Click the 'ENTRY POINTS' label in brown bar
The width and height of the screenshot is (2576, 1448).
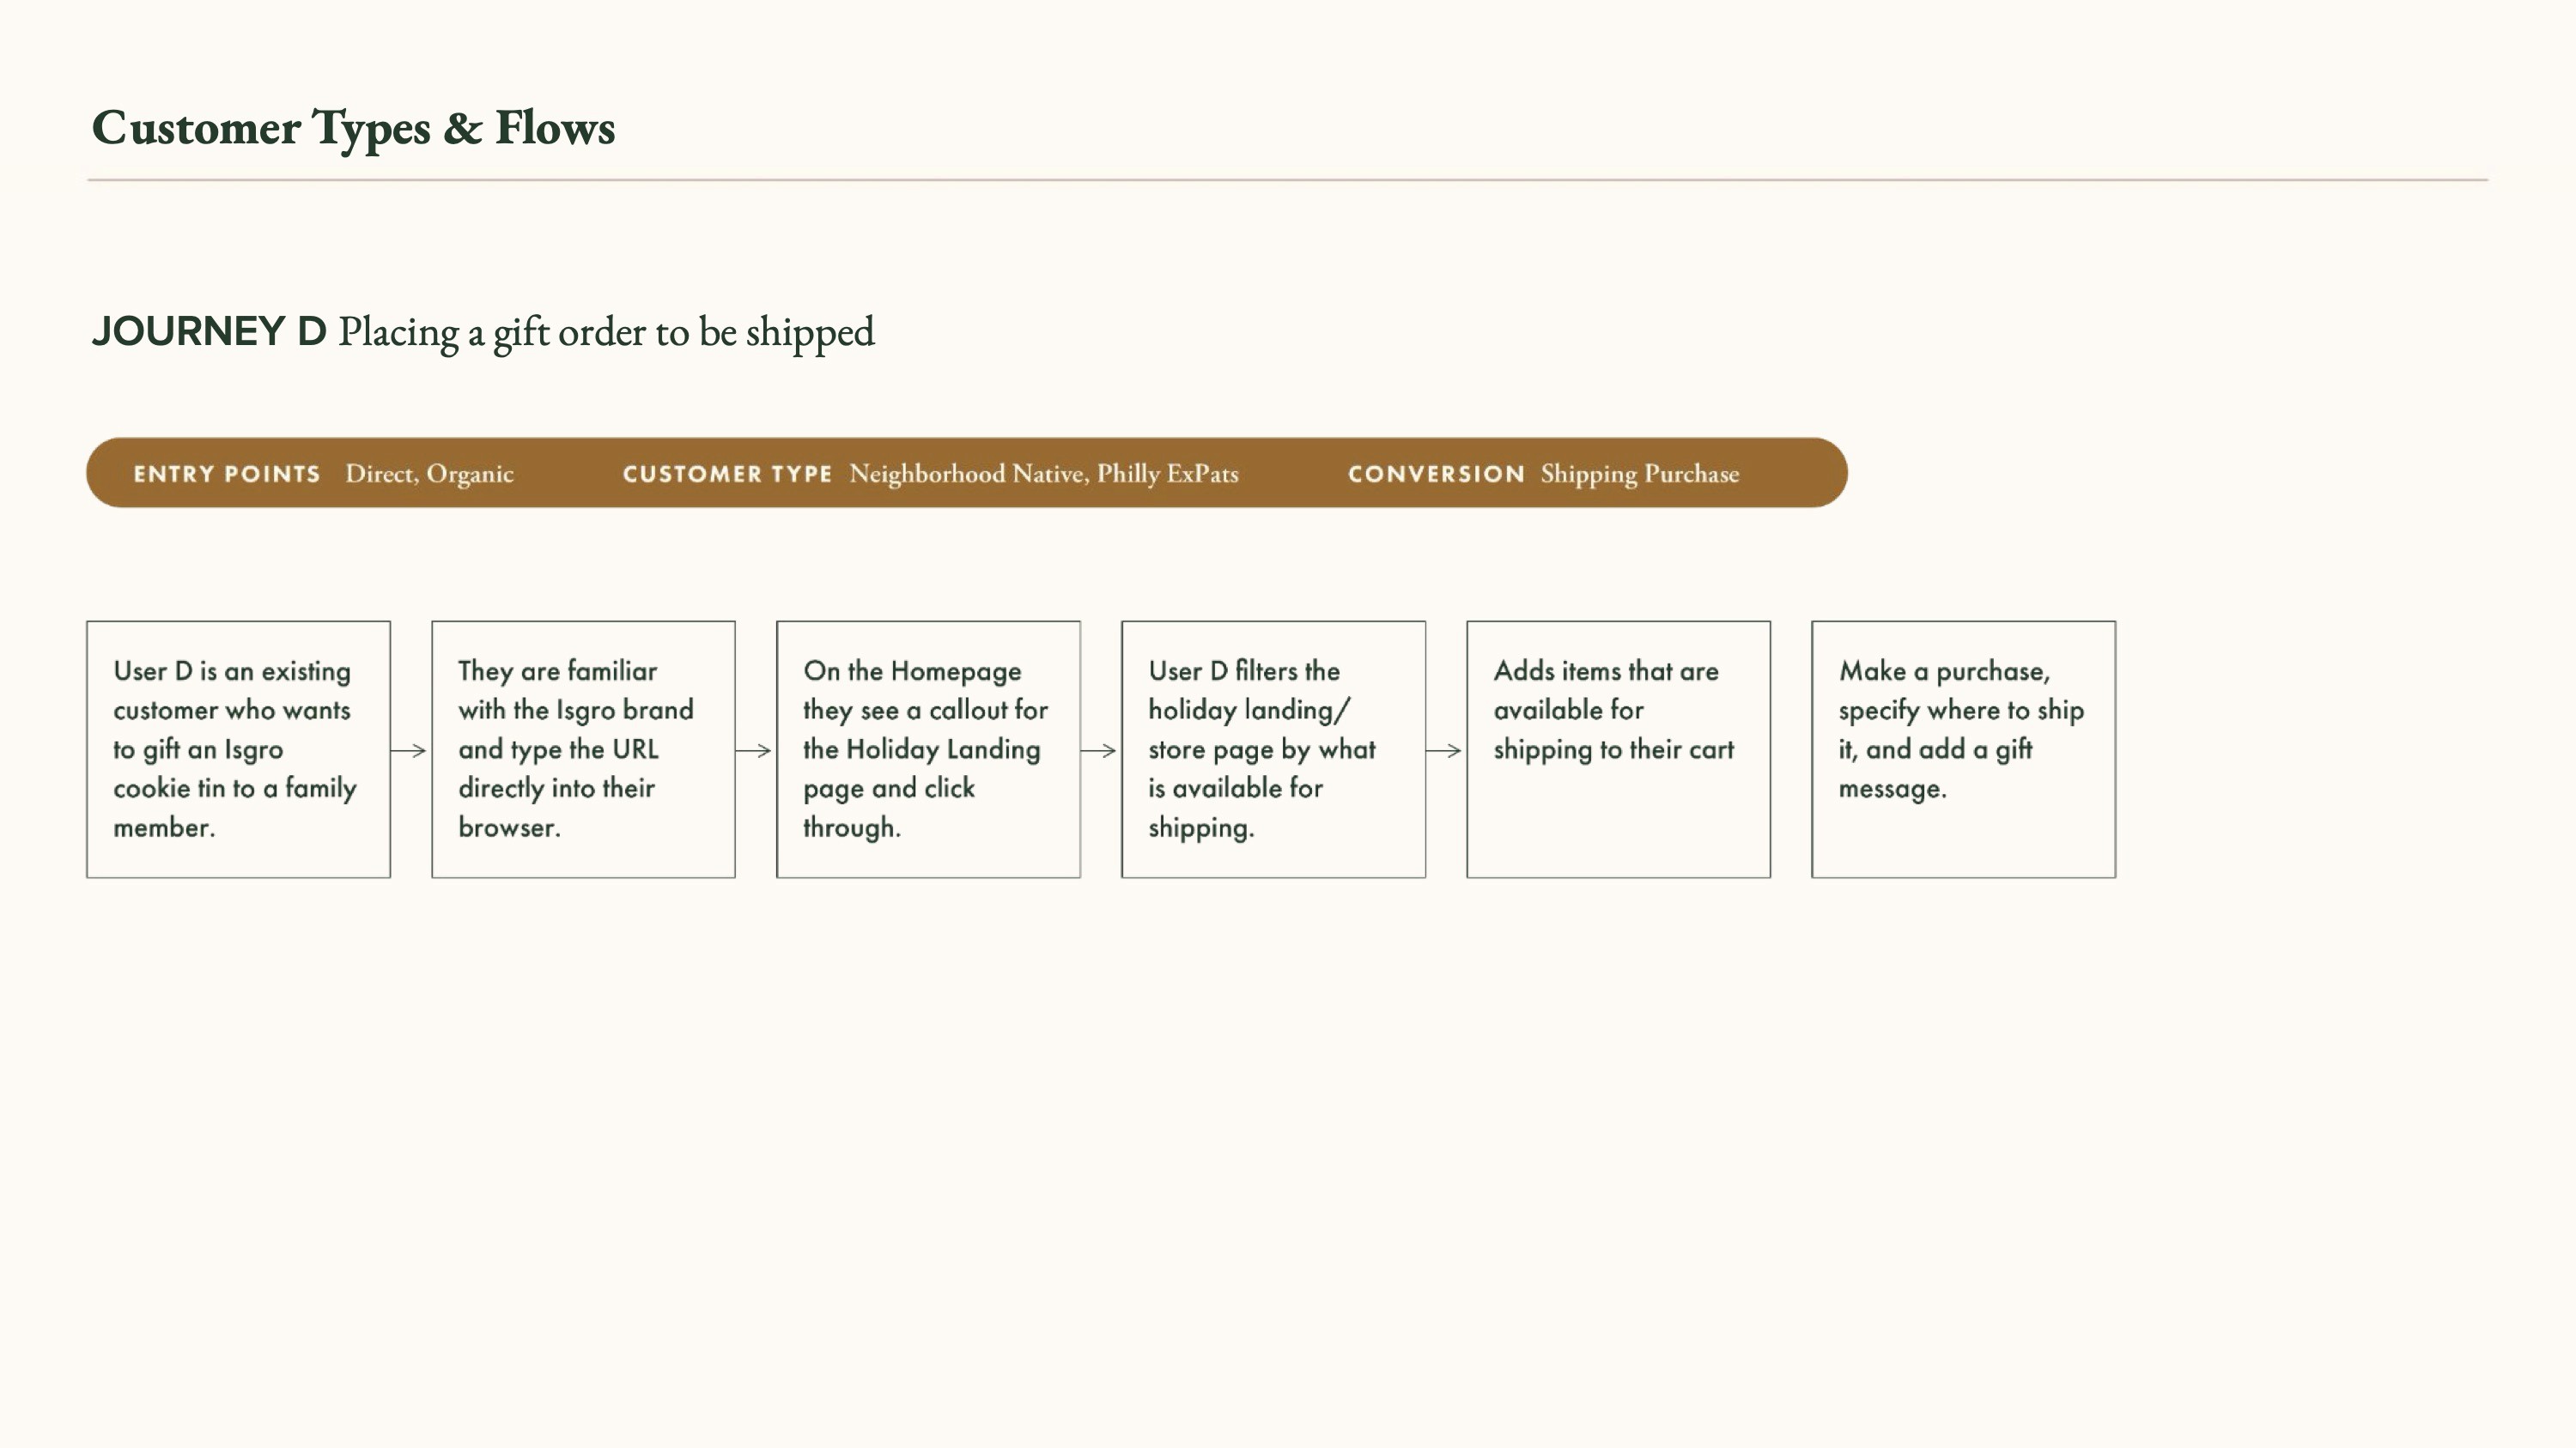(x=227, y=474)
